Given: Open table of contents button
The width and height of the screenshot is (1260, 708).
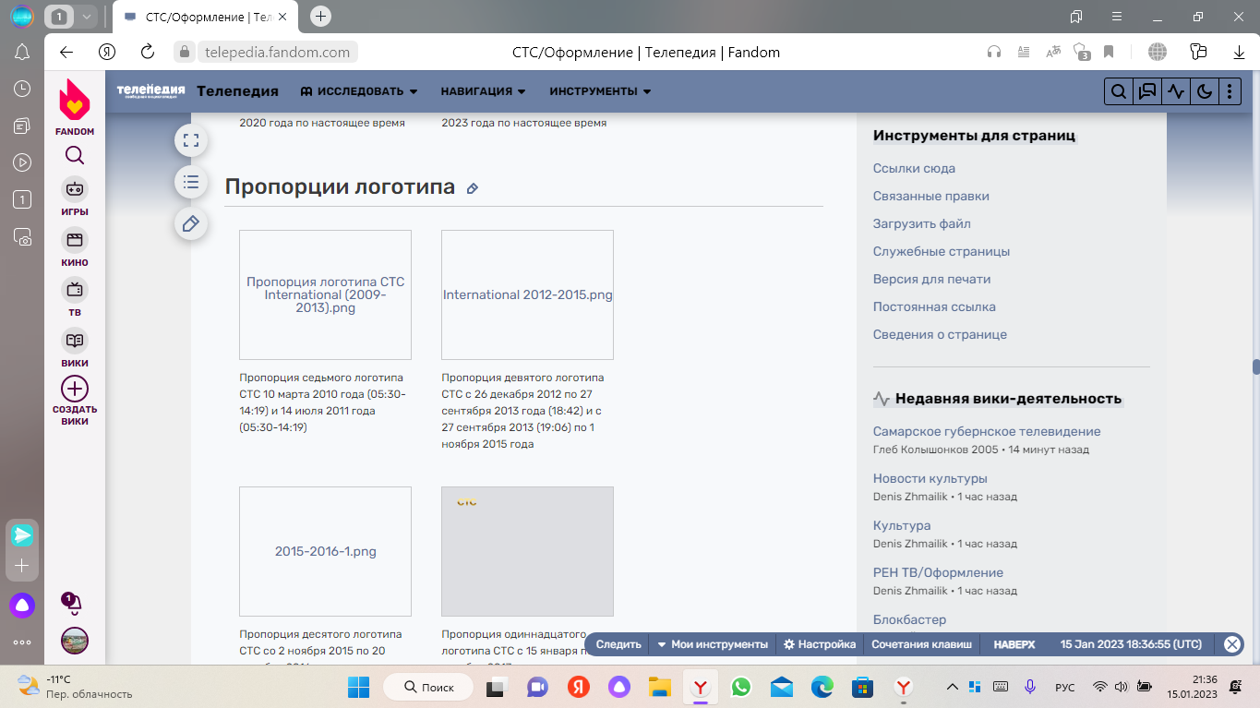Looking at the screenshot, I should pos(191,182).
